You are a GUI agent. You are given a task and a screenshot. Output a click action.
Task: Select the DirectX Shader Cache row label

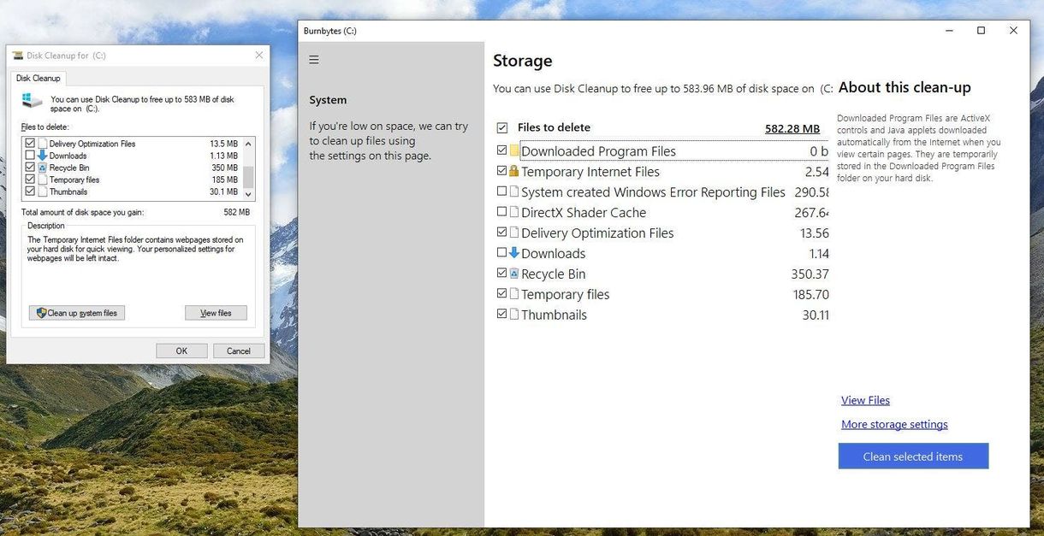click(584, 212)
